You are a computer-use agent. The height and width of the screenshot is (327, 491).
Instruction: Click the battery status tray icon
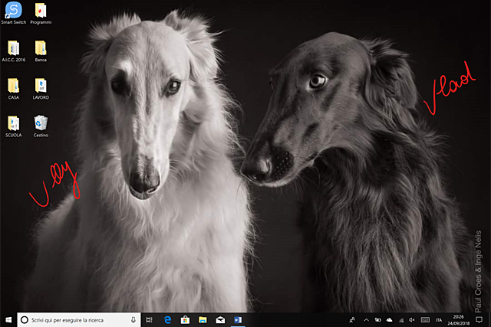[x=378, y=320]
